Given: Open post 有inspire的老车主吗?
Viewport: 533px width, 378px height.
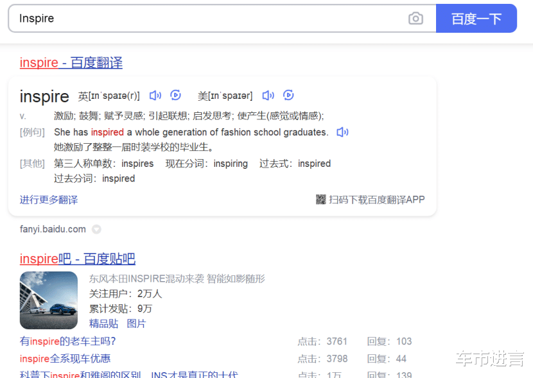Looking at the screenshot, I should (x=67, y=341).
